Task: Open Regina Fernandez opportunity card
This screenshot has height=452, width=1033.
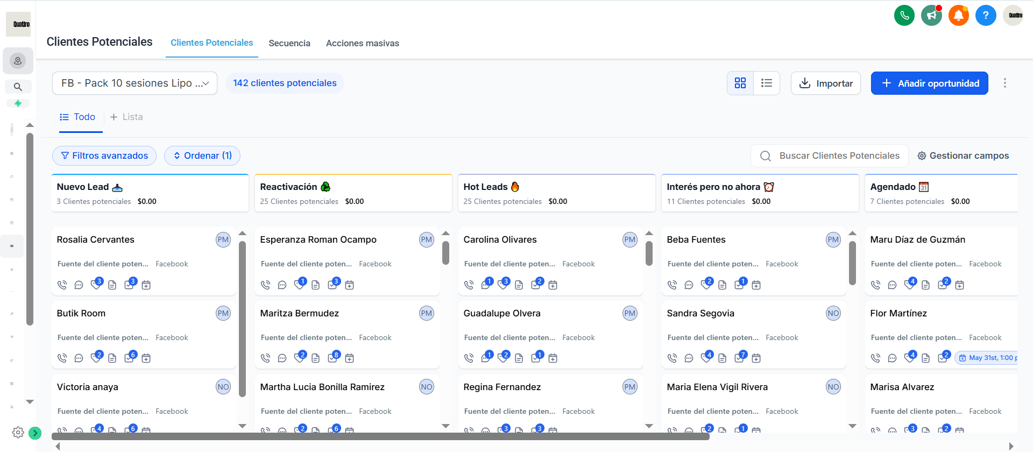Action: pos(550,404)
